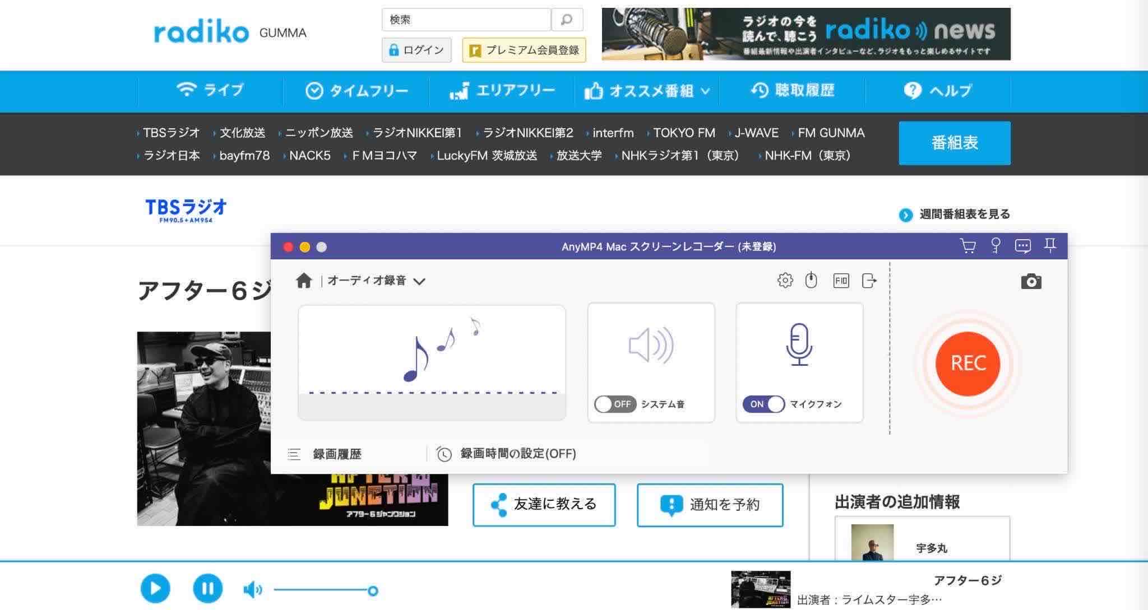This screenshot has width=1148, height=610.
Task: Pin the recorder window with pushpin
Action: [x=1050, y=245]
